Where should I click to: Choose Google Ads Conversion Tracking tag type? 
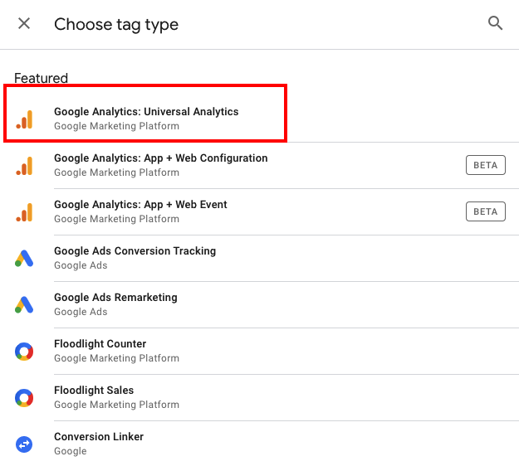pos(135,251)
